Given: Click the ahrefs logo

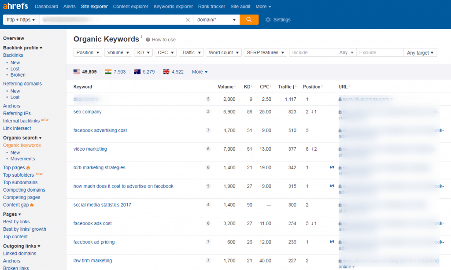Looking at the screenshot, I should click(15, 6).
